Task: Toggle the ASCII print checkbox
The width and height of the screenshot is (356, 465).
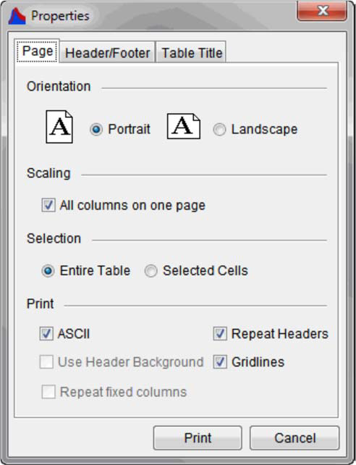Action: [x=46, y=334]
